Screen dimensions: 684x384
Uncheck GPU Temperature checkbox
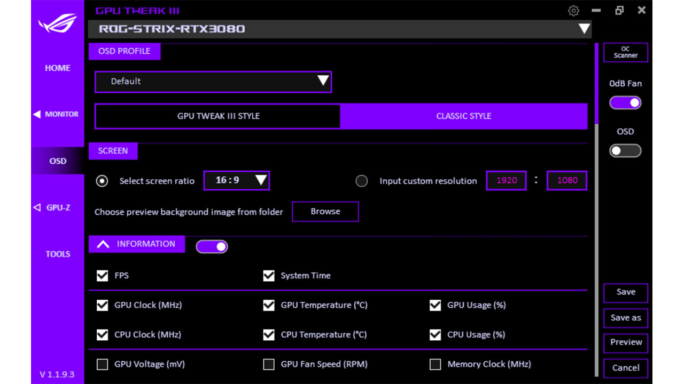269,305
